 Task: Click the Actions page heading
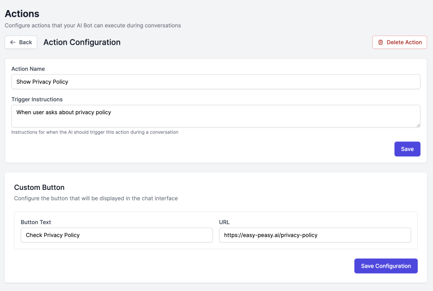(x=22, y=14)
